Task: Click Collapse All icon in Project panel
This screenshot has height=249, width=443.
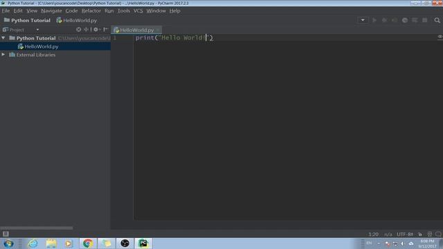Action: [x=86, y=29]
